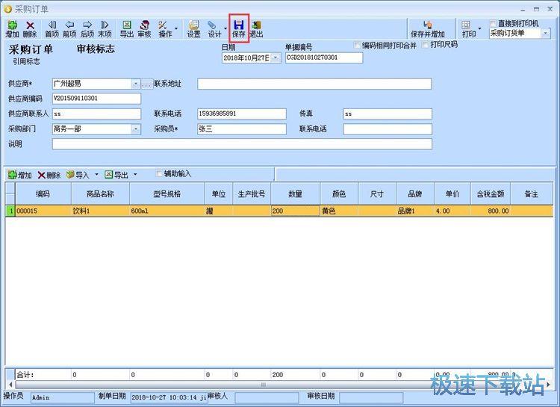Click the 导出 export icon in top toolbar

point(126,29)
